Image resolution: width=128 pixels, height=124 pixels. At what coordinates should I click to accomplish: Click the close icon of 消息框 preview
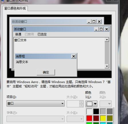(x=74, y=56)
